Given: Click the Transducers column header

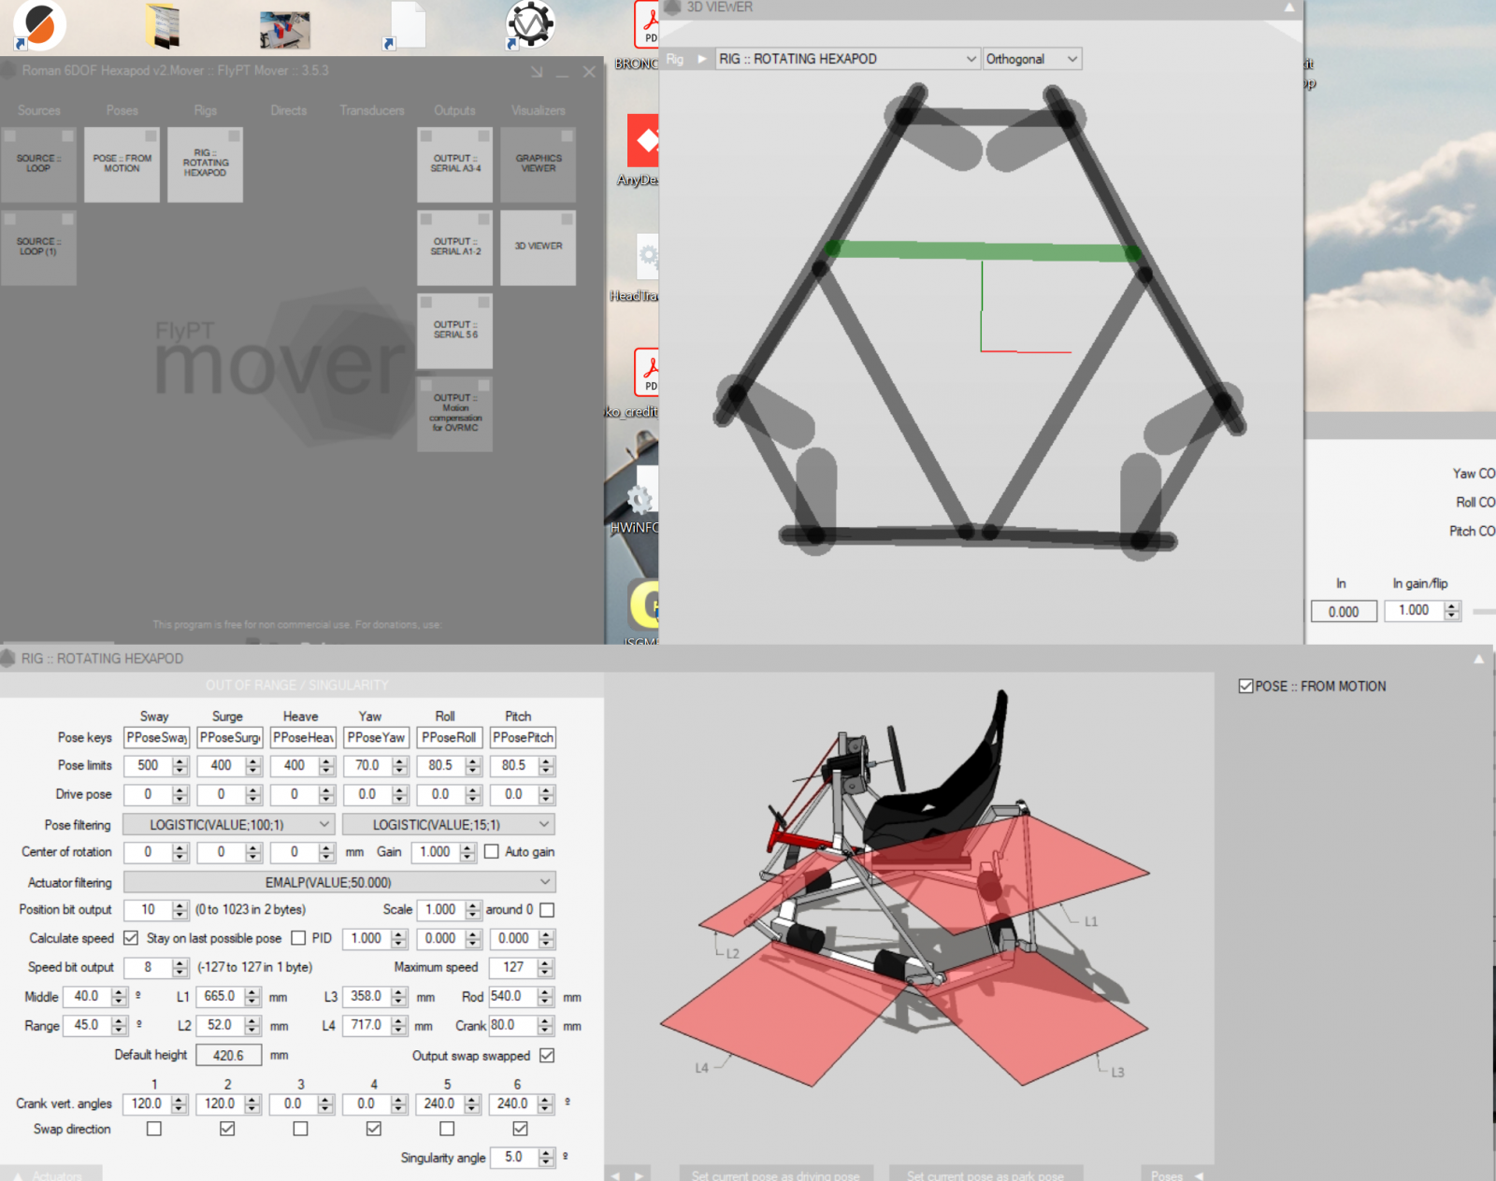Looking at the screenshot, I should point(372,110).
